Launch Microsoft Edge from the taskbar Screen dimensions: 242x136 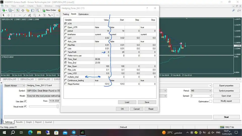(x=30, y=132)
